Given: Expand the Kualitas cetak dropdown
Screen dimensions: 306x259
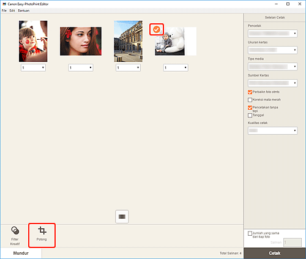Looking at the screenshot, I should [272, 130].
